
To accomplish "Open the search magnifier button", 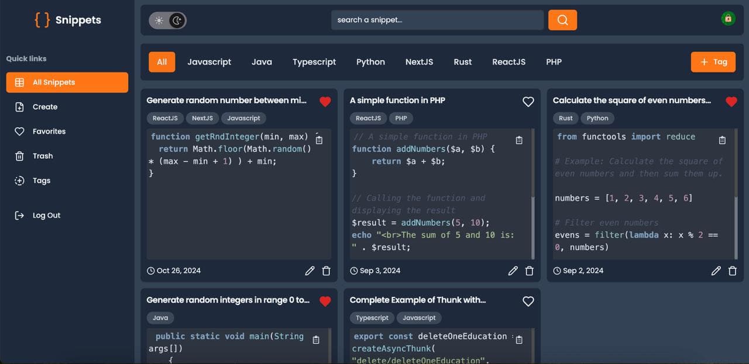I will point(562,19).
